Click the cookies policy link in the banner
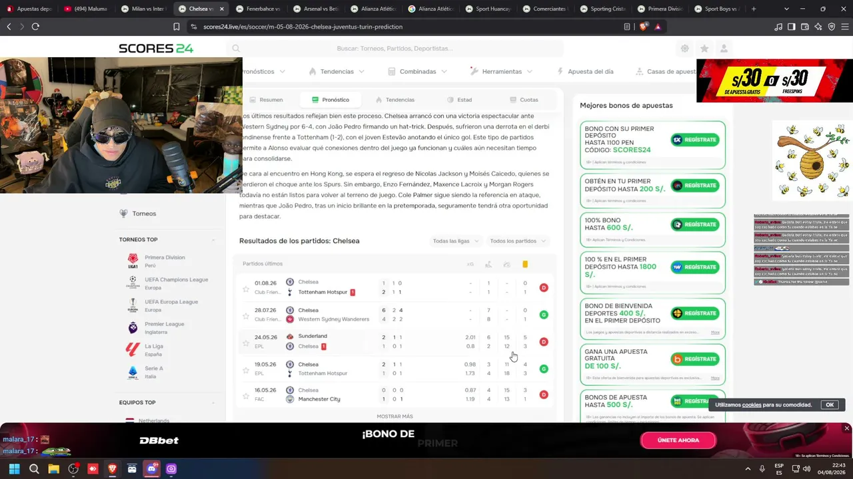The image size is (853, 479). [x=752, y=405]
